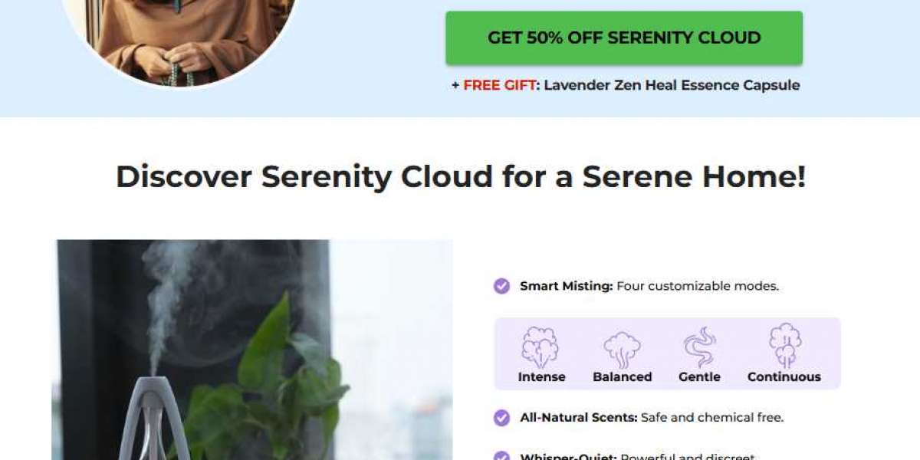Click the Whisper-Quiet feature text
This screenshot has width=920, height=460.
point(638,457)
